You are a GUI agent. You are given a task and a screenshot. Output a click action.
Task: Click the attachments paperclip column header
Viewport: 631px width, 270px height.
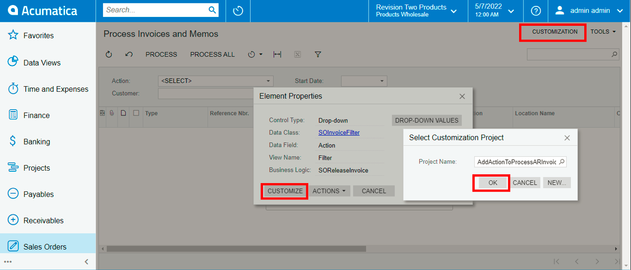tap(112, 113)
